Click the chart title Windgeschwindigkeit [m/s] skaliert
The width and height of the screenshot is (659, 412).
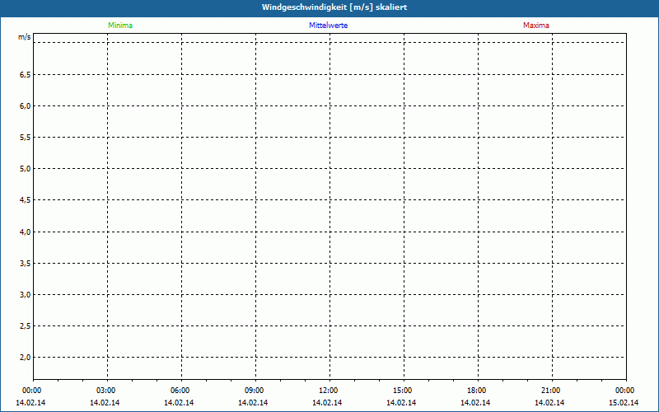(x=334, y=7)
